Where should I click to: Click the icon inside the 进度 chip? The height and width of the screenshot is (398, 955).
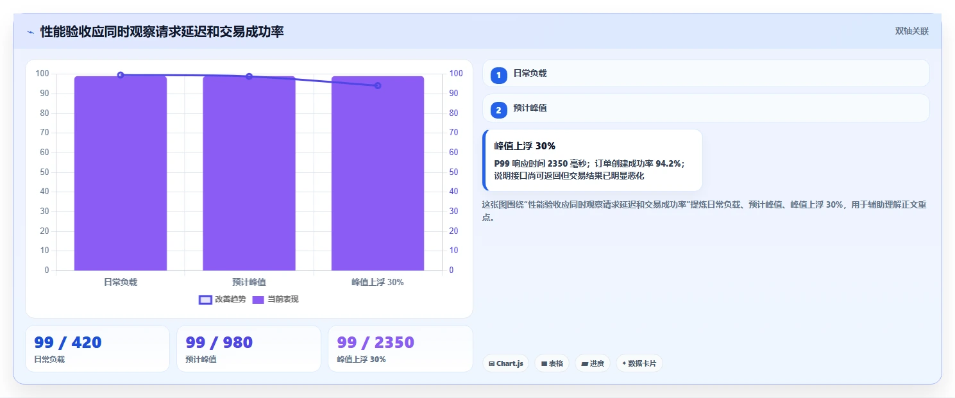coord(584,363)
